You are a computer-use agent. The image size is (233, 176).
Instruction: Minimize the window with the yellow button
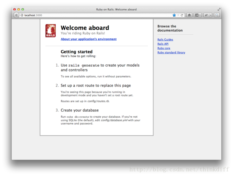click(x=19, y=9)
